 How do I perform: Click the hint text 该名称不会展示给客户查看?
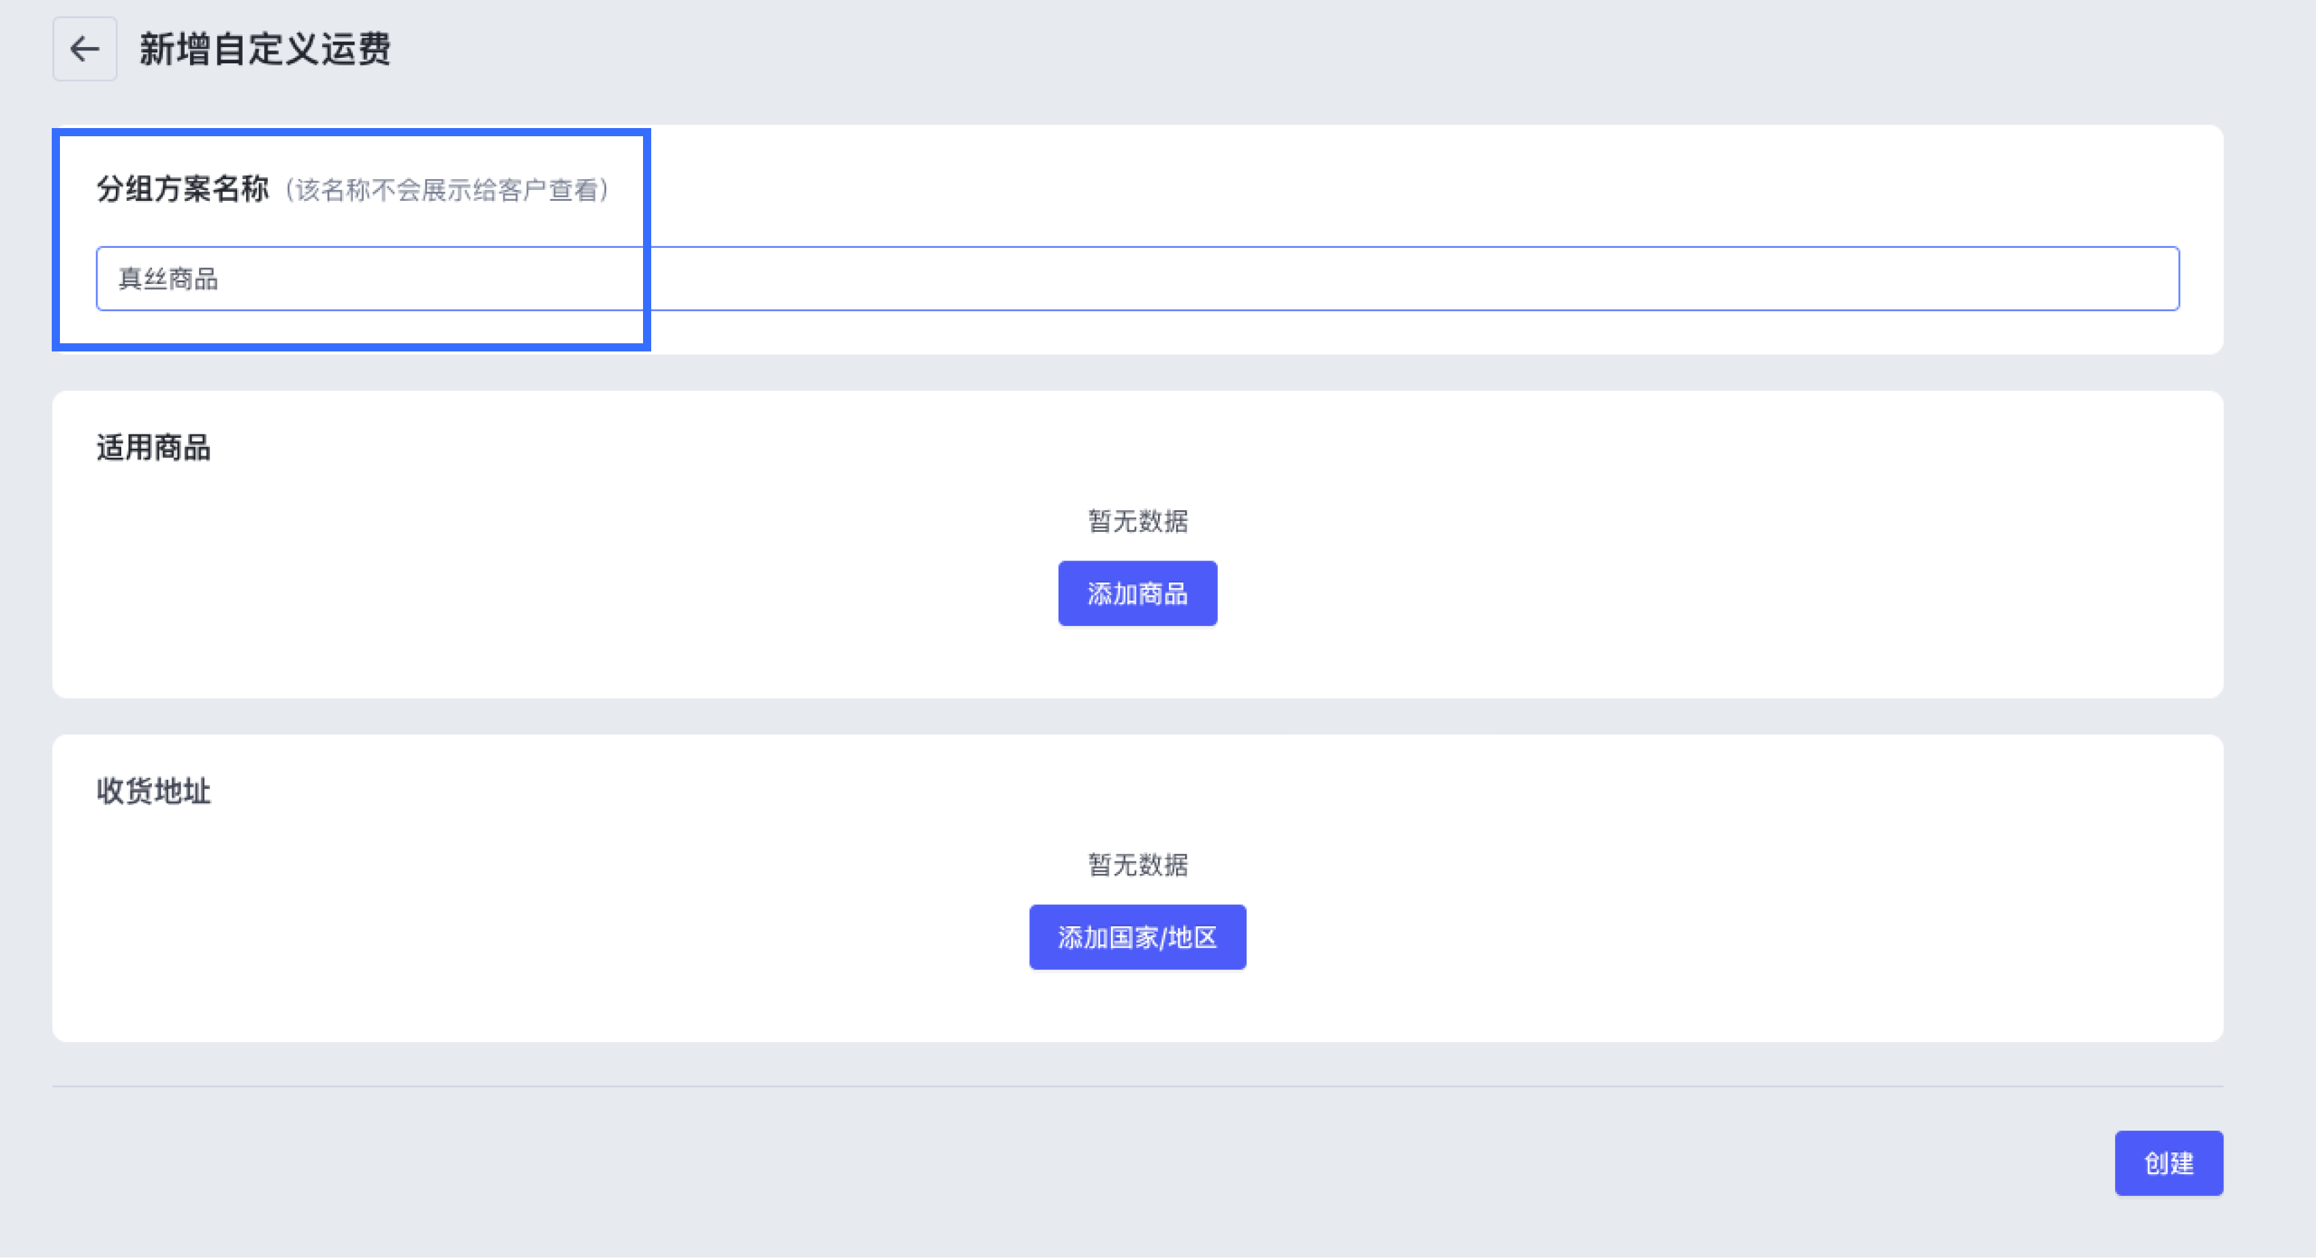447,191
